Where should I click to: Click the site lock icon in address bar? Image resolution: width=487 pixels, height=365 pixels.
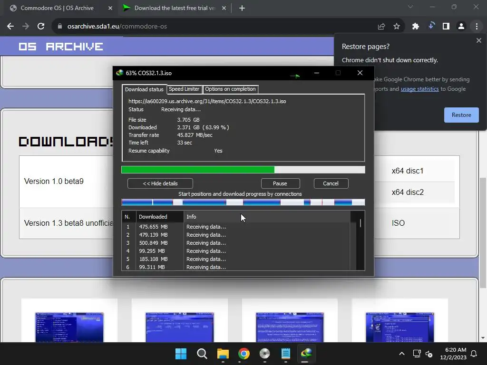pos(60,27)
